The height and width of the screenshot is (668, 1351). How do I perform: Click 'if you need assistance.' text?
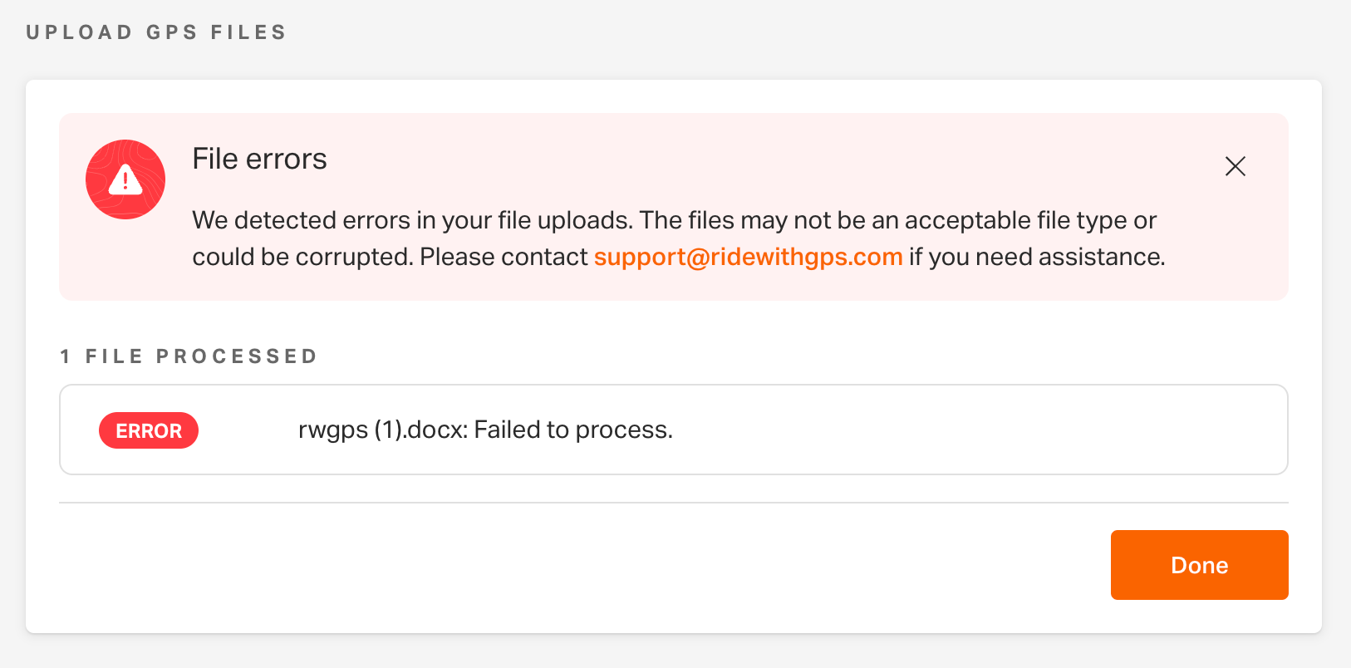(x=1037, y=257)
